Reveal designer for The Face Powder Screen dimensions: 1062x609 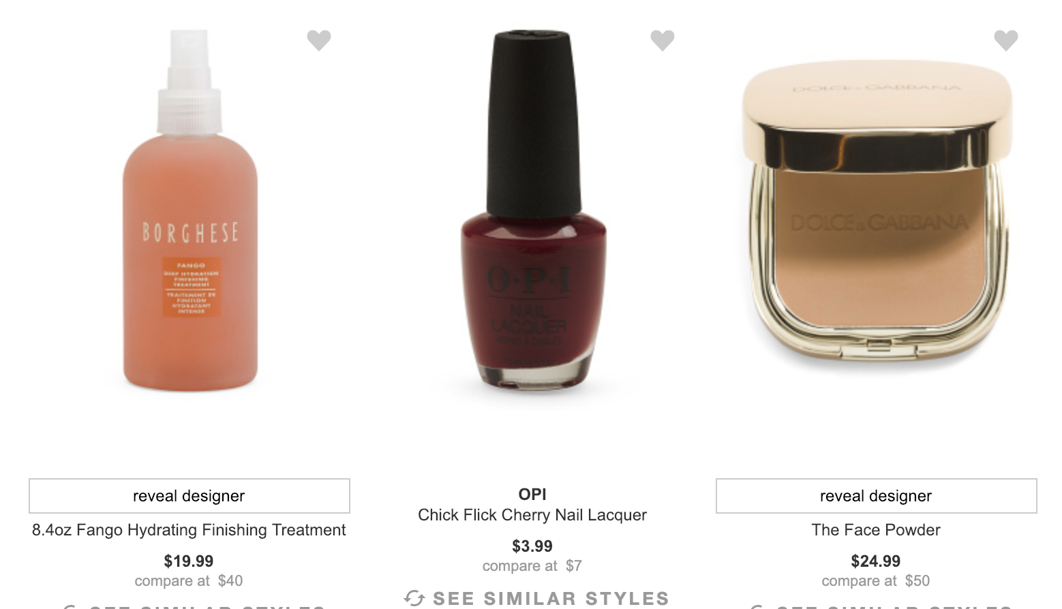pos(877,496)
